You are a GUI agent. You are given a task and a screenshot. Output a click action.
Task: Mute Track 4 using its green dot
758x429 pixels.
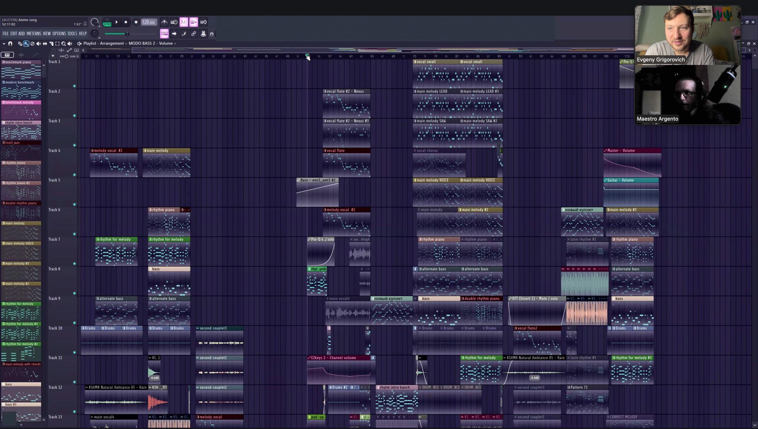click(74, 175)
